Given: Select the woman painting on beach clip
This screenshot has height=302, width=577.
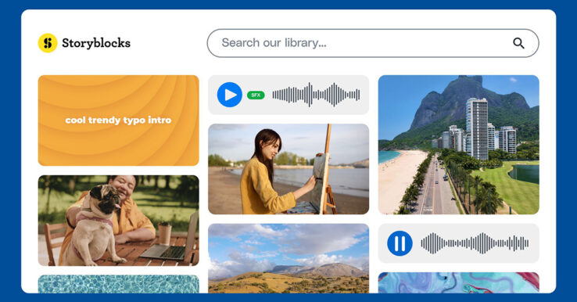Looking at the screenshot, I should click(x=288, y=169).
